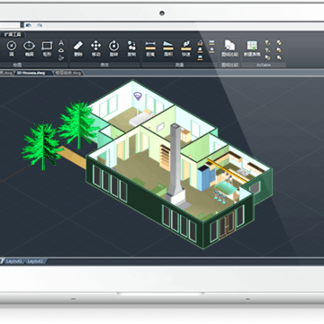This screenshot has width=324, height=324.
Task: Click the top small icon in second measure column
Action: [211, 43]
